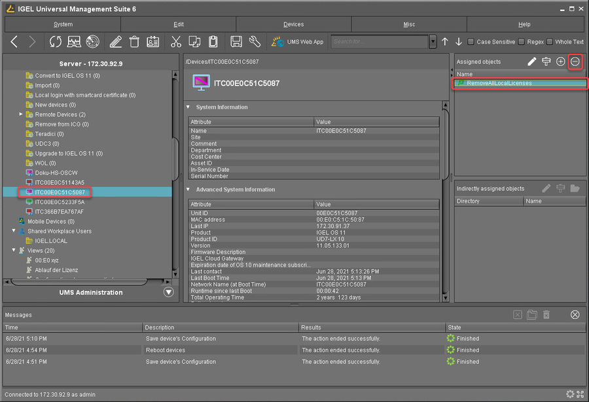Add assigned object with the plus icon
Viewport: 589px width, 402px height.
(x=560, y=61)
